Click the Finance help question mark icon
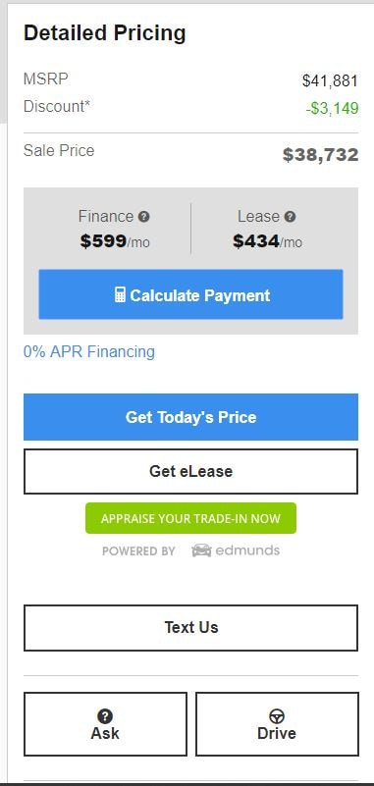The image size is (374, 786). pyautogui.click(x=144, y=217)
